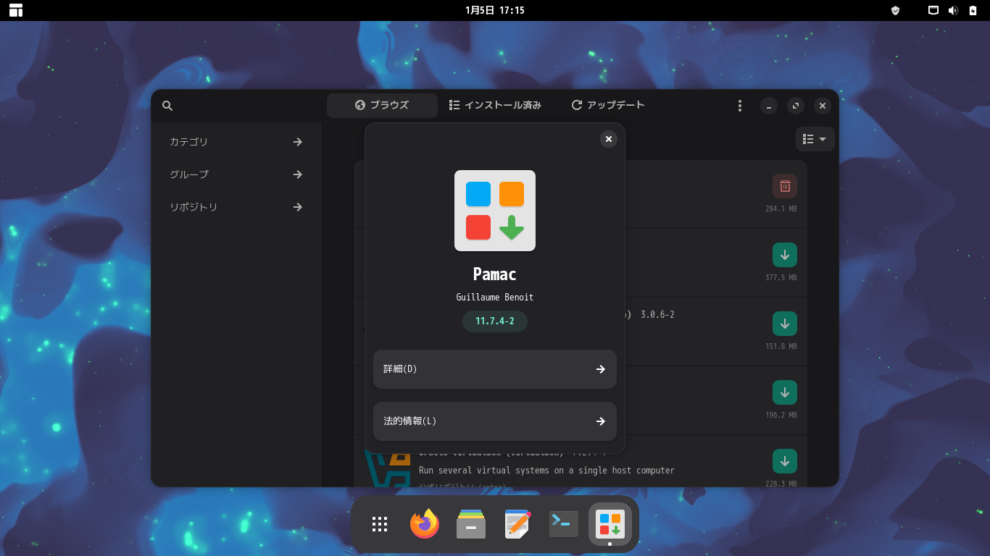Open the network status icon
This screenshot has height=556, width=990.
click(933, 10)
